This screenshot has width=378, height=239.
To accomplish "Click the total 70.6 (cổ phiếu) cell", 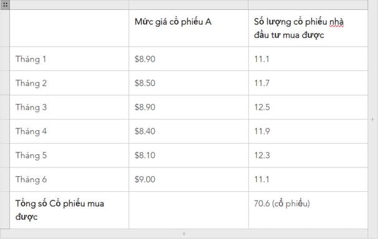I will coord(308,210).
